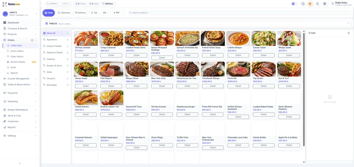The image size is (354, 167).
Task: Click Detail under Grilled Salmon
Action: [86, 114]
